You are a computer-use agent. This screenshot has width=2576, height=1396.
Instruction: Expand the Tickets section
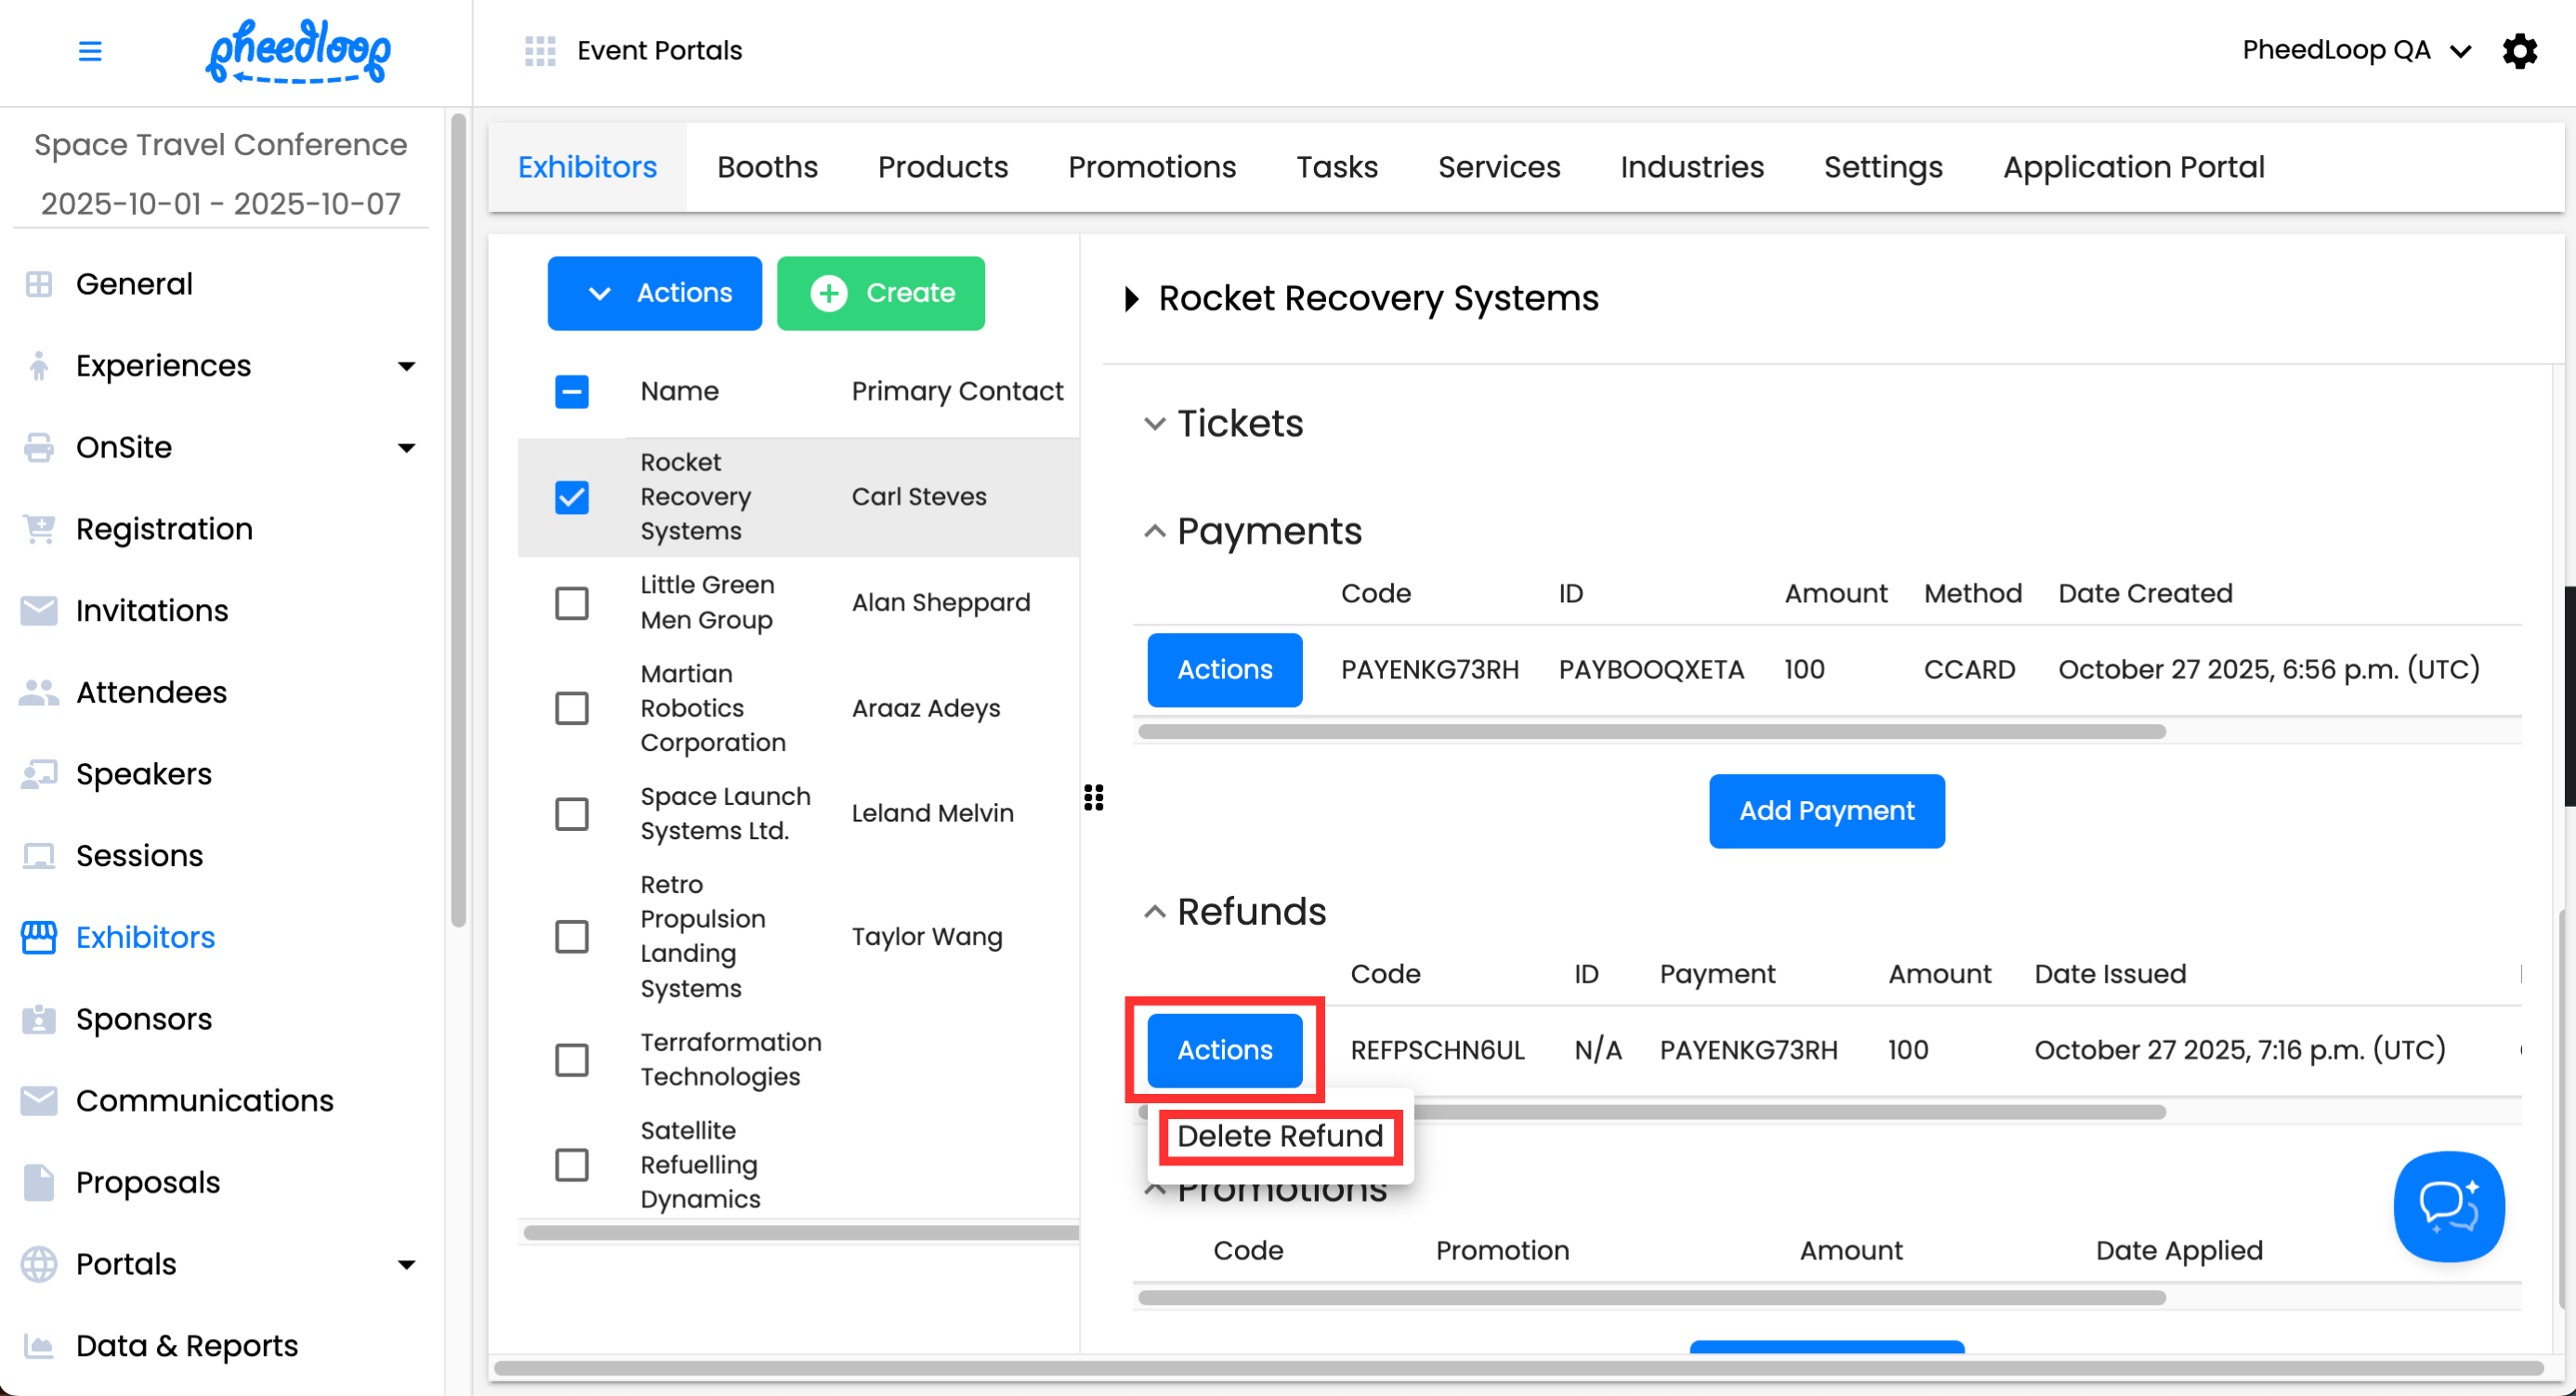(x=1155, y=424)
